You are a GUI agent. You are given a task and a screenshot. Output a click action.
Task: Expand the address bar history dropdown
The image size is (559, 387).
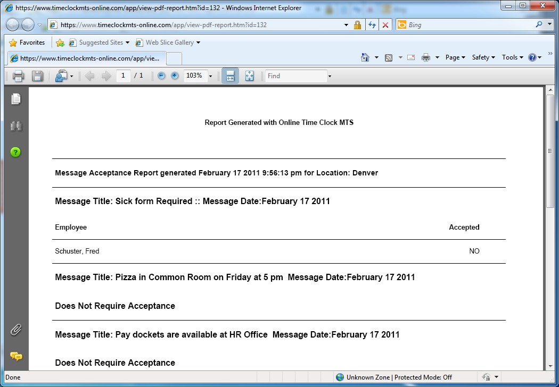point(346,25)
